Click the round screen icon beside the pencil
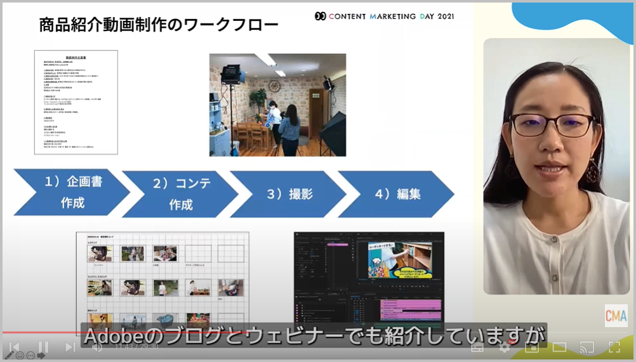 20,356
